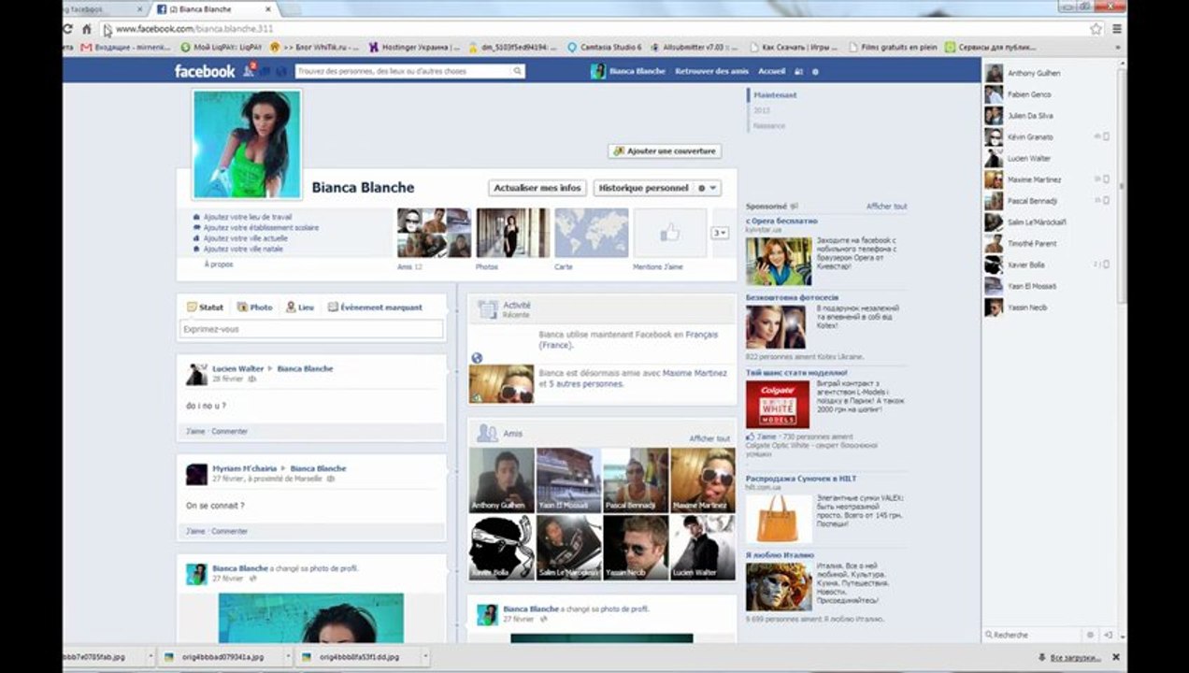Expand the more sections dropdown labeled 3
Image resolution: width=1189 pixels, height=673 pixels.
tap(720, 233)
